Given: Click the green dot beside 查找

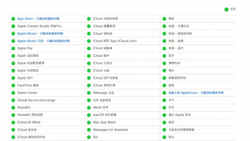Looking at the screenshot, I should coord(164,19).
